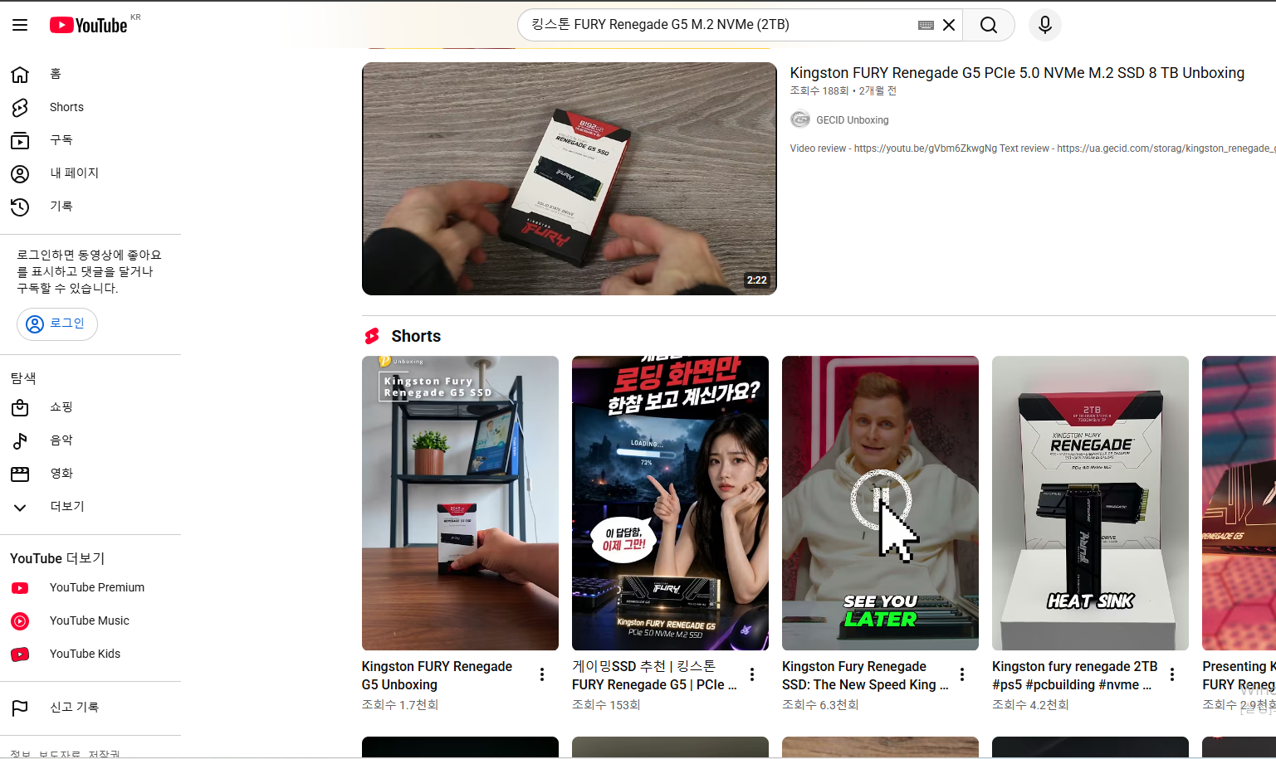This screenshot has height=759, width=1276.
Task: Click the subscriptions icon in sidebar
Action: 20,140
